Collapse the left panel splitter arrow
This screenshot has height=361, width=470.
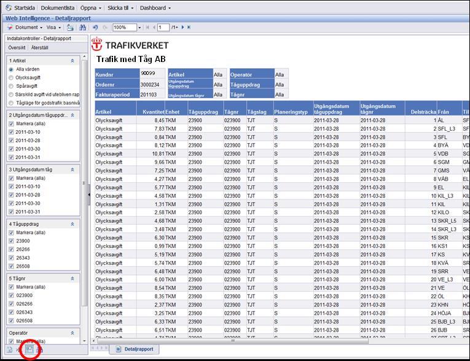click(x=89, y=195)
